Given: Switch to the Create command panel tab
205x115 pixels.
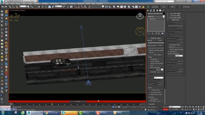Looking at the screenshot, I should pos(148,11).
